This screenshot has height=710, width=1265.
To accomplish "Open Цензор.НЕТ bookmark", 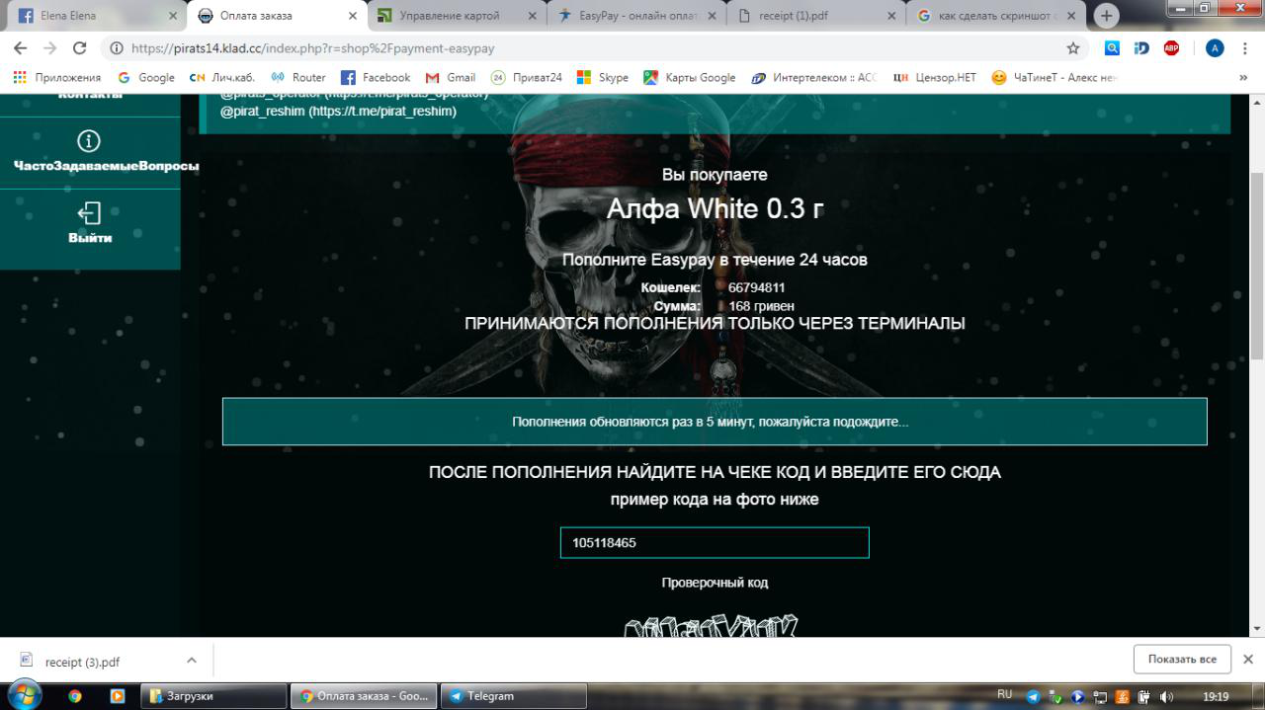I will pyautogui.click(x=934, y=77).
